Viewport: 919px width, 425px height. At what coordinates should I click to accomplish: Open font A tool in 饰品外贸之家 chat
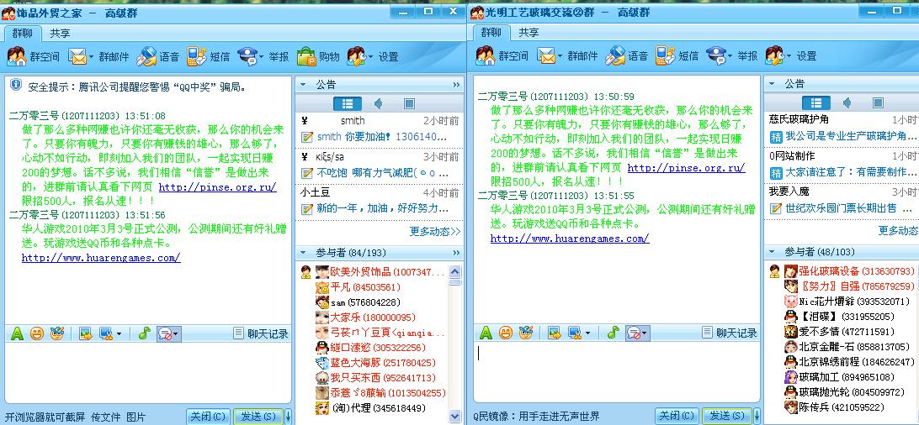coord(17,333)
